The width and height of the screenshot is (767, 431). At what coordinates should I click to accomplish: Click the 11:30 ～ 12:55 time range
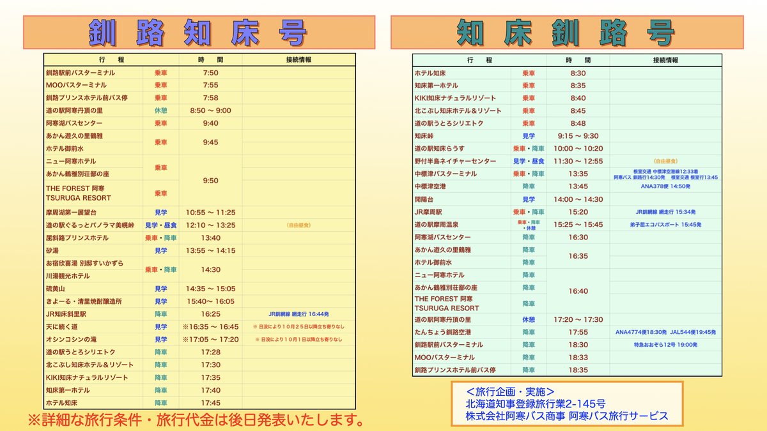pos(578,161)
